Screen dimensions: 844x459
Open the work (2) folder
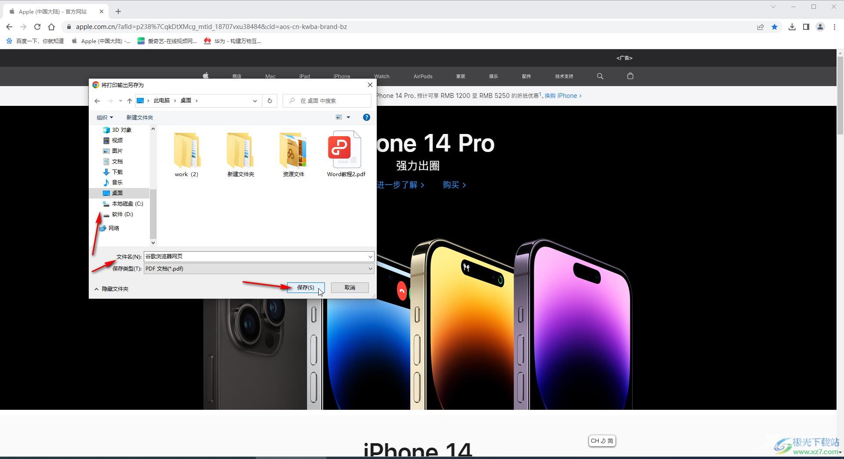pyautogui.click(x=187, y=155)
